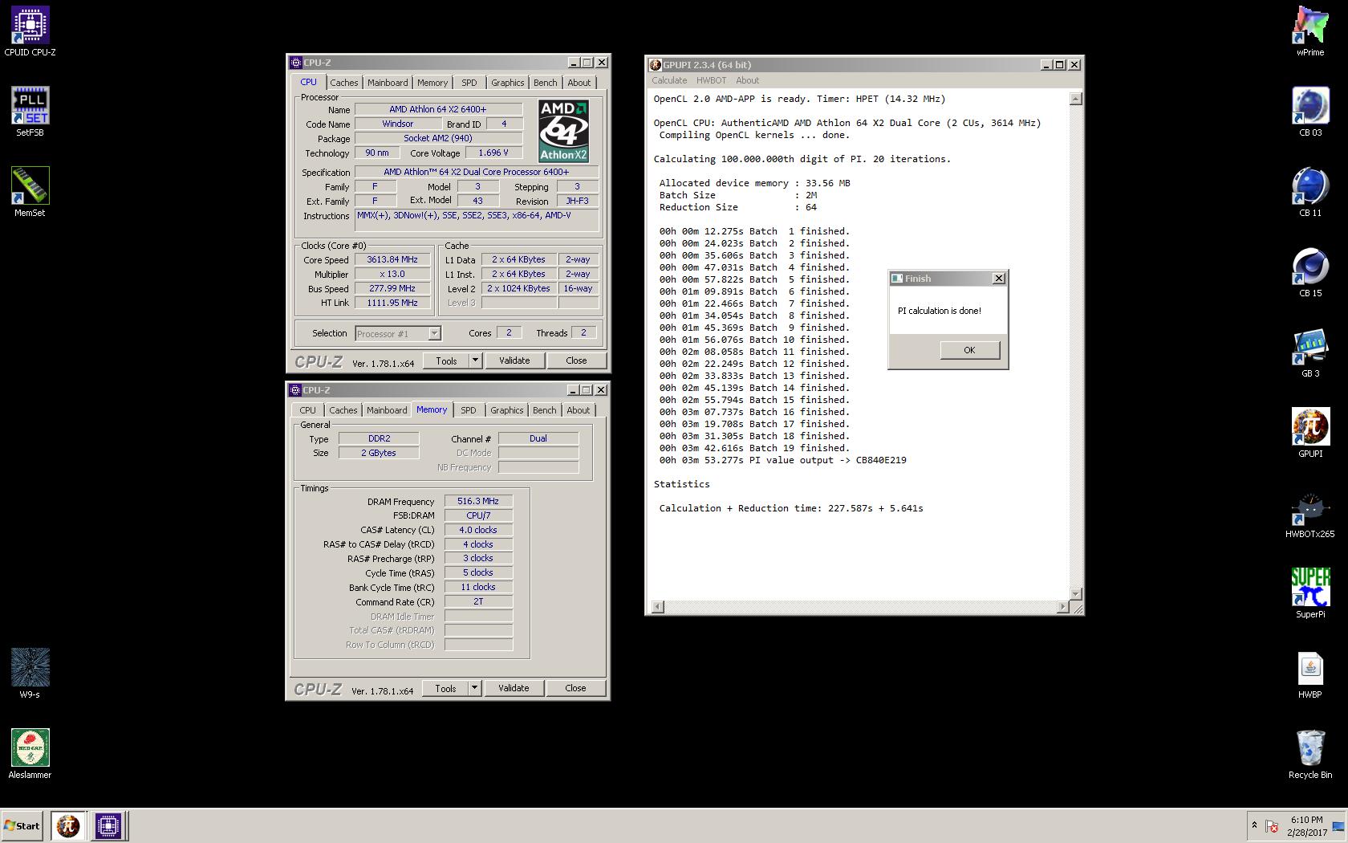Expand Tools dropdown arrow in lower CPU-Z
The height and width of the screenshot is (843, 1348).
[x=474, y=688]
